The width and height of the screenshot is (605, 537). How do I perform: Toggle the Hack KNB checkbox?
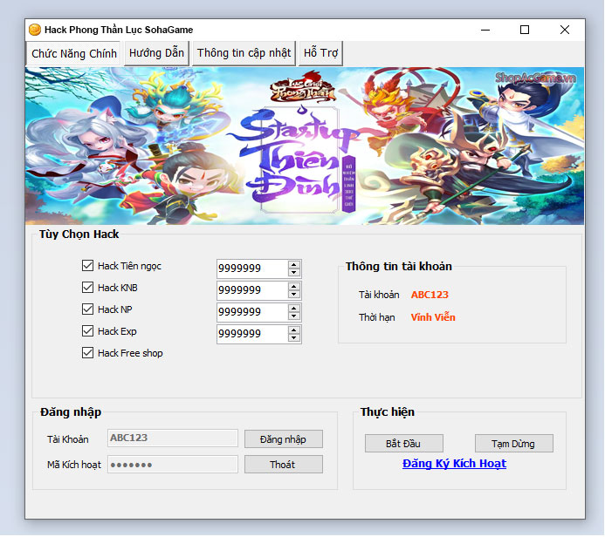pyautogui.click(x=87, y=288)
